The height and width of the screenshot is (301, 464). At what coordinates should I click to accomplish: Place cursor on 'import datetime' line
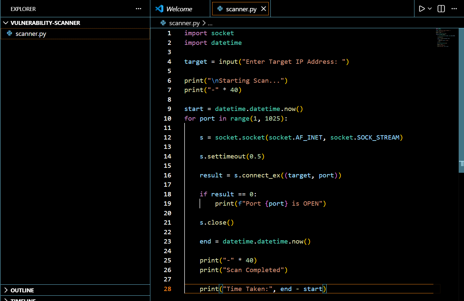coord(213,43)
